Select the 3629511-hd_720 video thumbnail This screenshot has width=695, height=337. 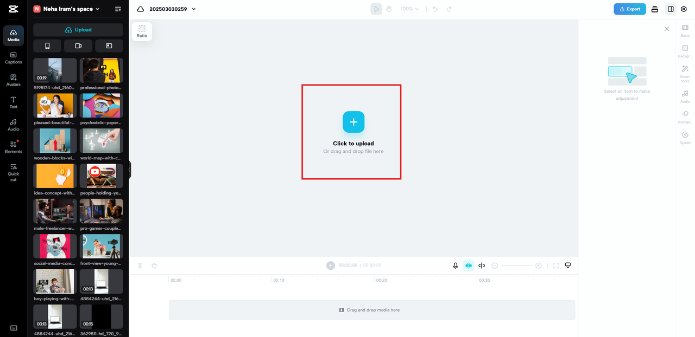[102, 317]
